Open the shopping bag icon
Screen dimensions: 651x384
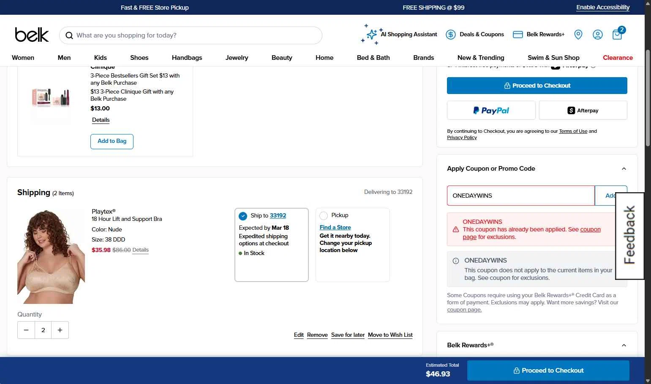coord(618,34)
